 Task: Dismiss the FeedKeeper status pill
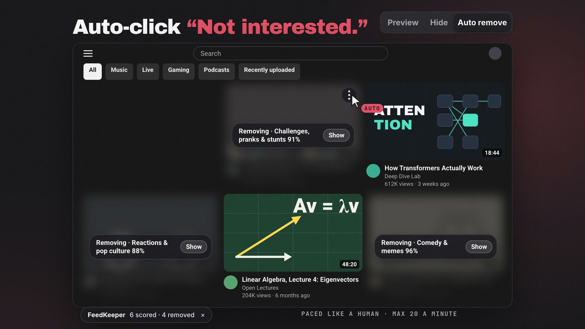coord(203,315)
